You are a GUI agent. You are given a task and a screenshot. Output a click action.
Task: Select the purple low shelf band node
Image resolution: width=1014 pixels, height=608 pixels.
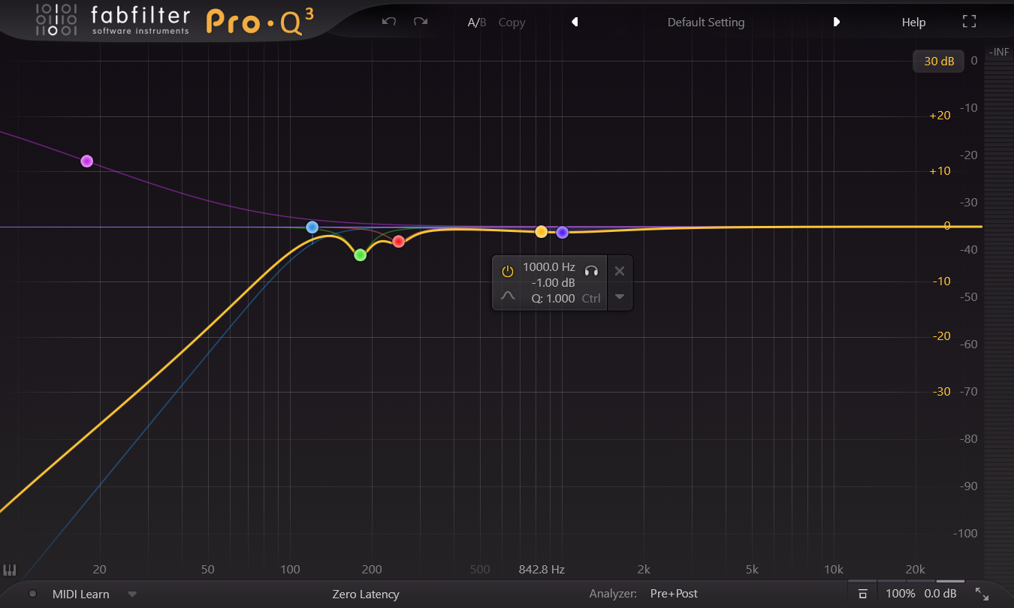[x=86, y=161]
